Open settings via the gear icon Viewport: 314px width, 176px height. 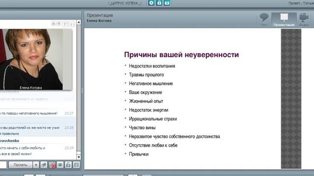coord(151,3)
